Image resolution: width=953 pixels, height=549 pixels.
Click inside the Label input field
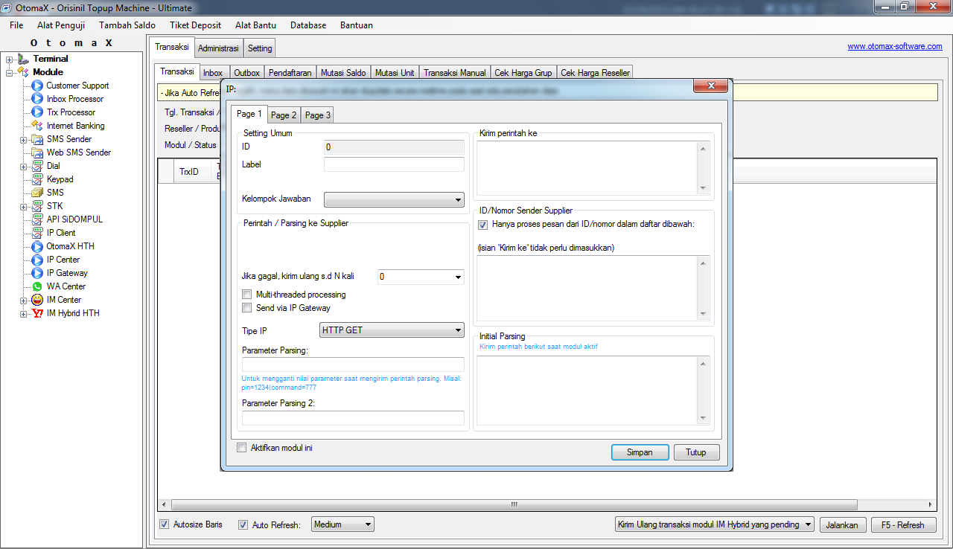pos(394,164)
